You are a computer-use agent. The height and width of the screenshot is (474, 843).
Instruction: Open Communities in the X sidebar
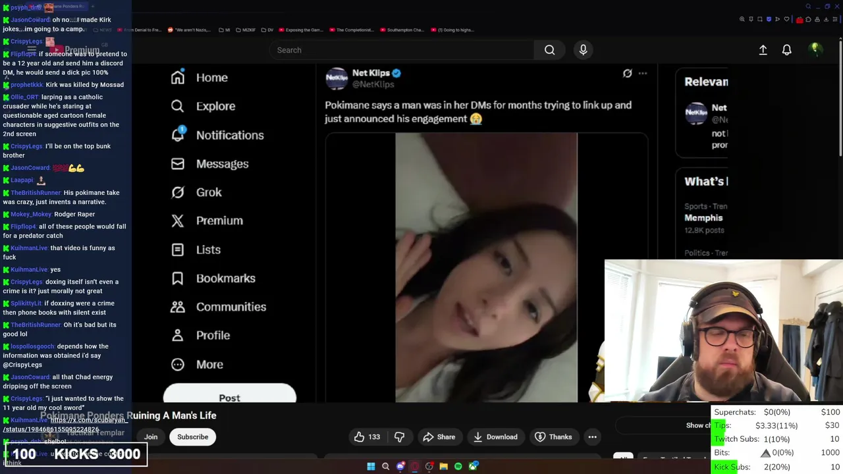point(218,307)
